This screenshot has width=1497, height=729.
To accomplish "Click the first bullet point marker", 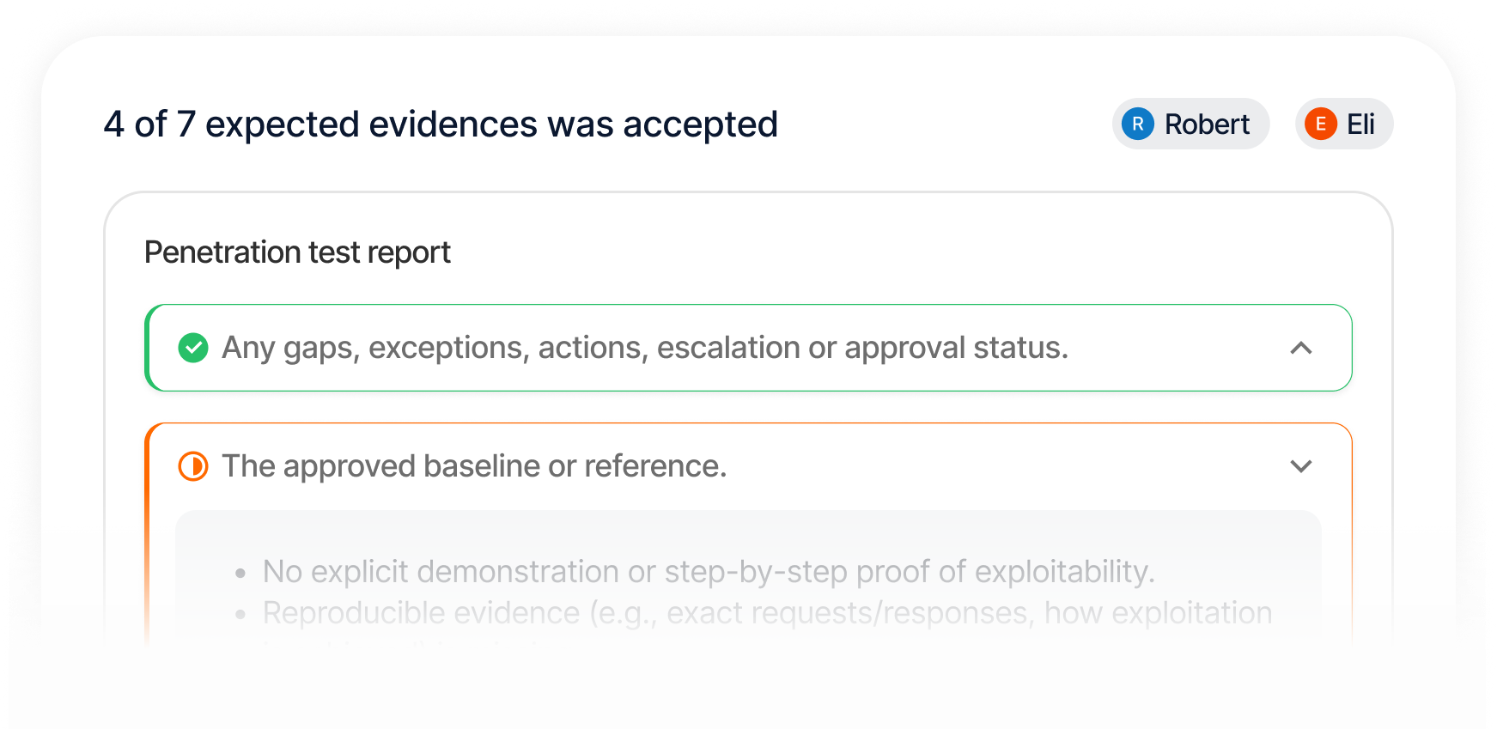I will point(240,573).
